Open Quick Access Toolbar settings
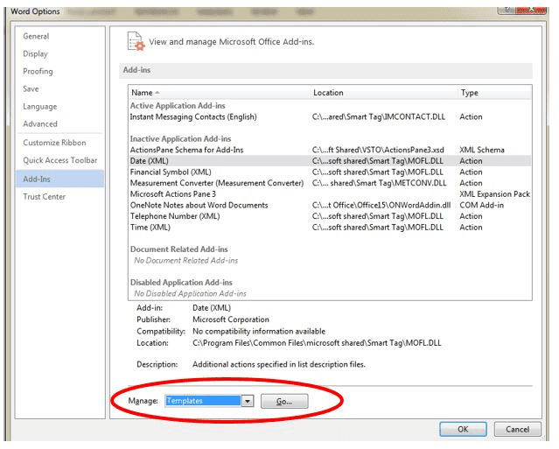This screenshot has height=449, width=559. click(59, 160)
